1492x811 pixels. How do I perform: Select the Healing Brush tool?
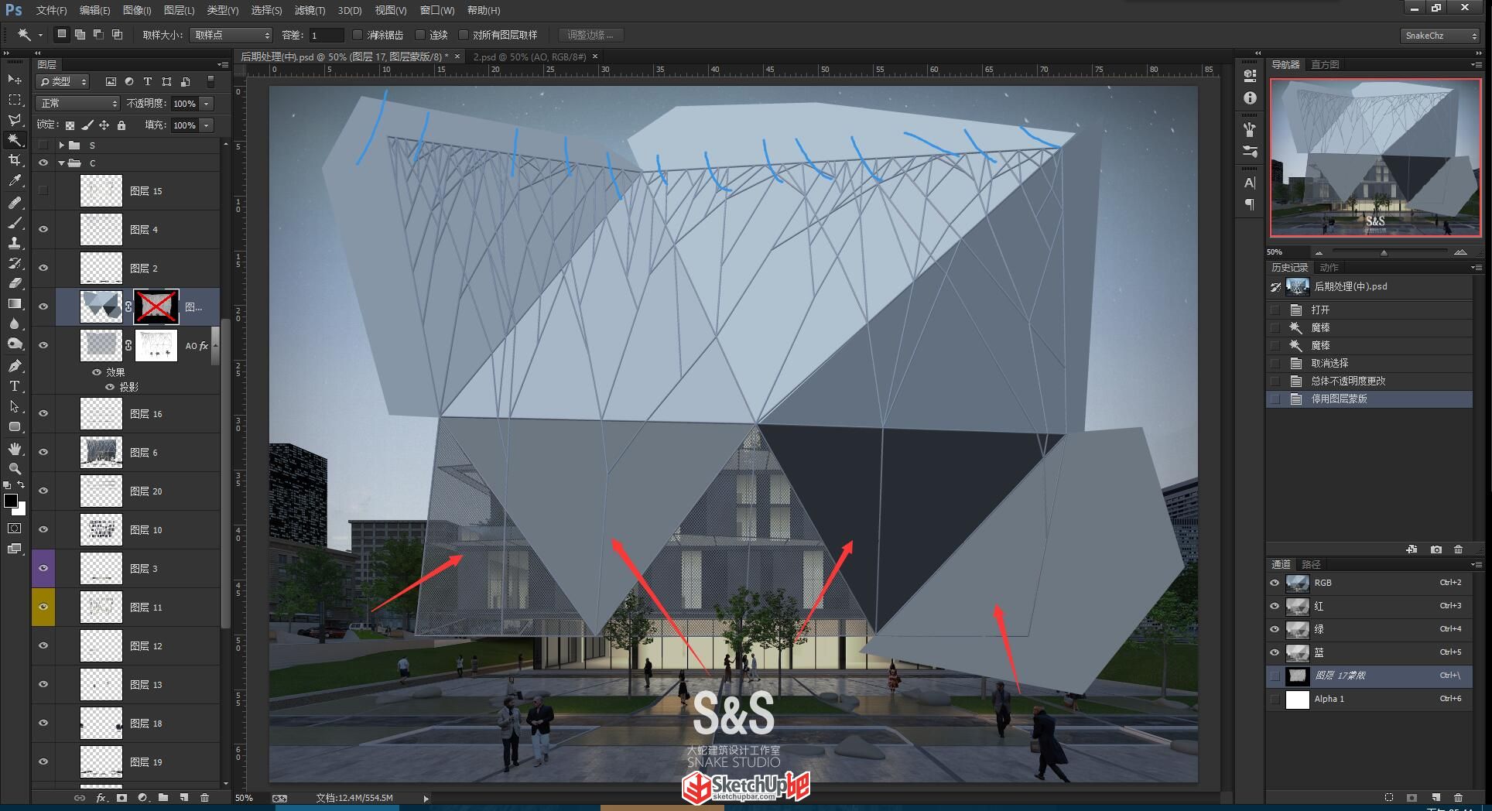[x=15, y=203]
